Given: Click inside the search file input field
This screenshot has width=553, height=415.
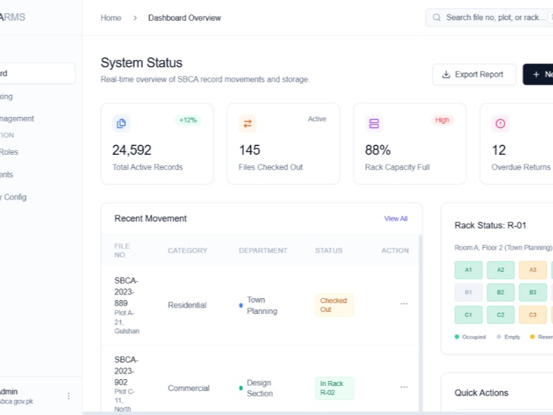Looking at the screenshot, I should pyautogui.click(x=491, y=17).
